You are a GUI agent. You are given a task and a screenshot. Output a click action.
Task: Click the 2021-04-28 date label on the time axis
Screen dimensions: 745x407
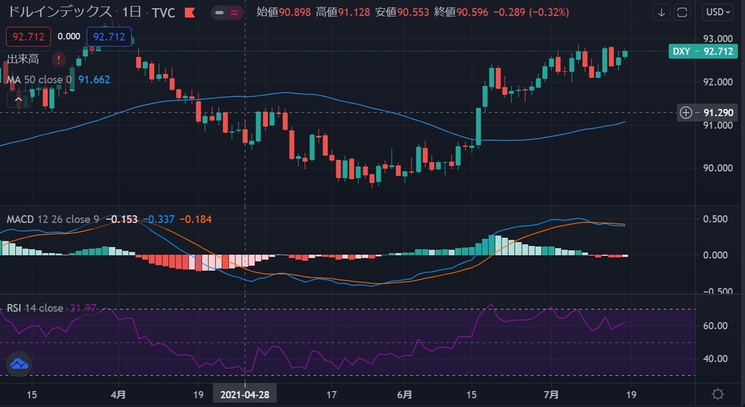tap(245, 394)
